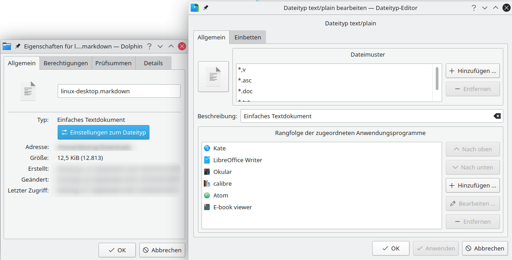Add an application with the lower Hinzufügen button
Image resolution: width=512 pixels, height=260 pixels.
pyautogui.click(x=473, y=185)
